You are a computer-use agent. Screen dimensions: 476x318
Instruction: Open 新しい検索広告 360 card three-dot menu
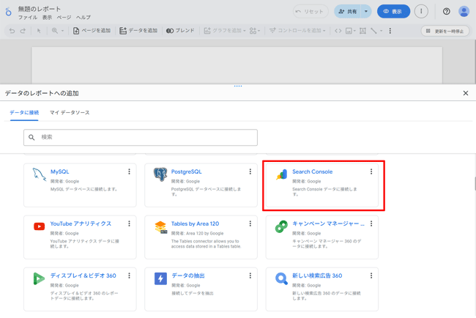(x=371, y=276)
